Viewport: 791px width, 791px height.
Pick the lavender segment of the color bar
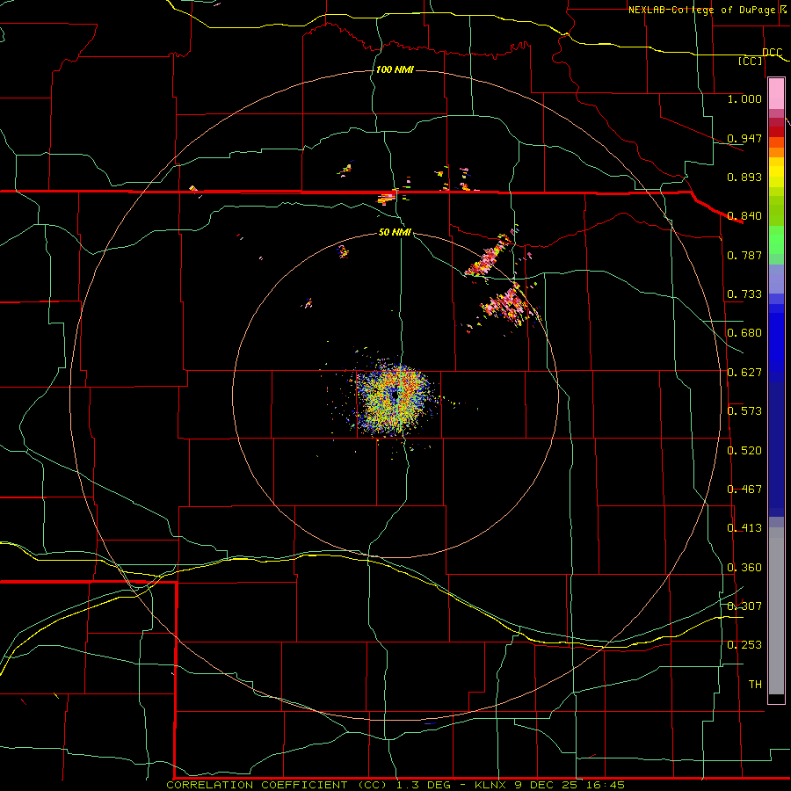point(776,279)
